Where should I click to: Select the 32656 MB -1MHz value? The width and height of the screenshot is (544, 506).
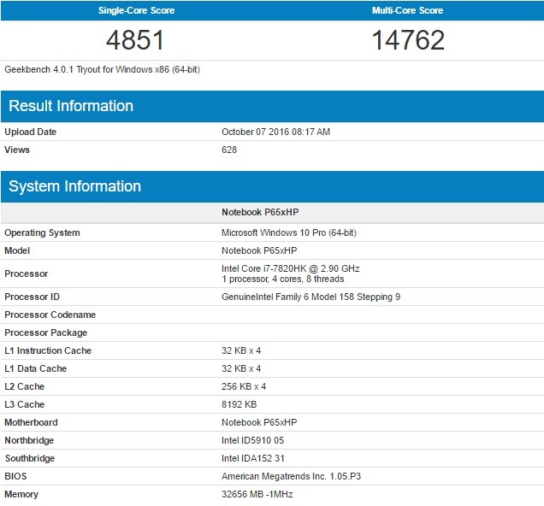click(x=257, y=494)
